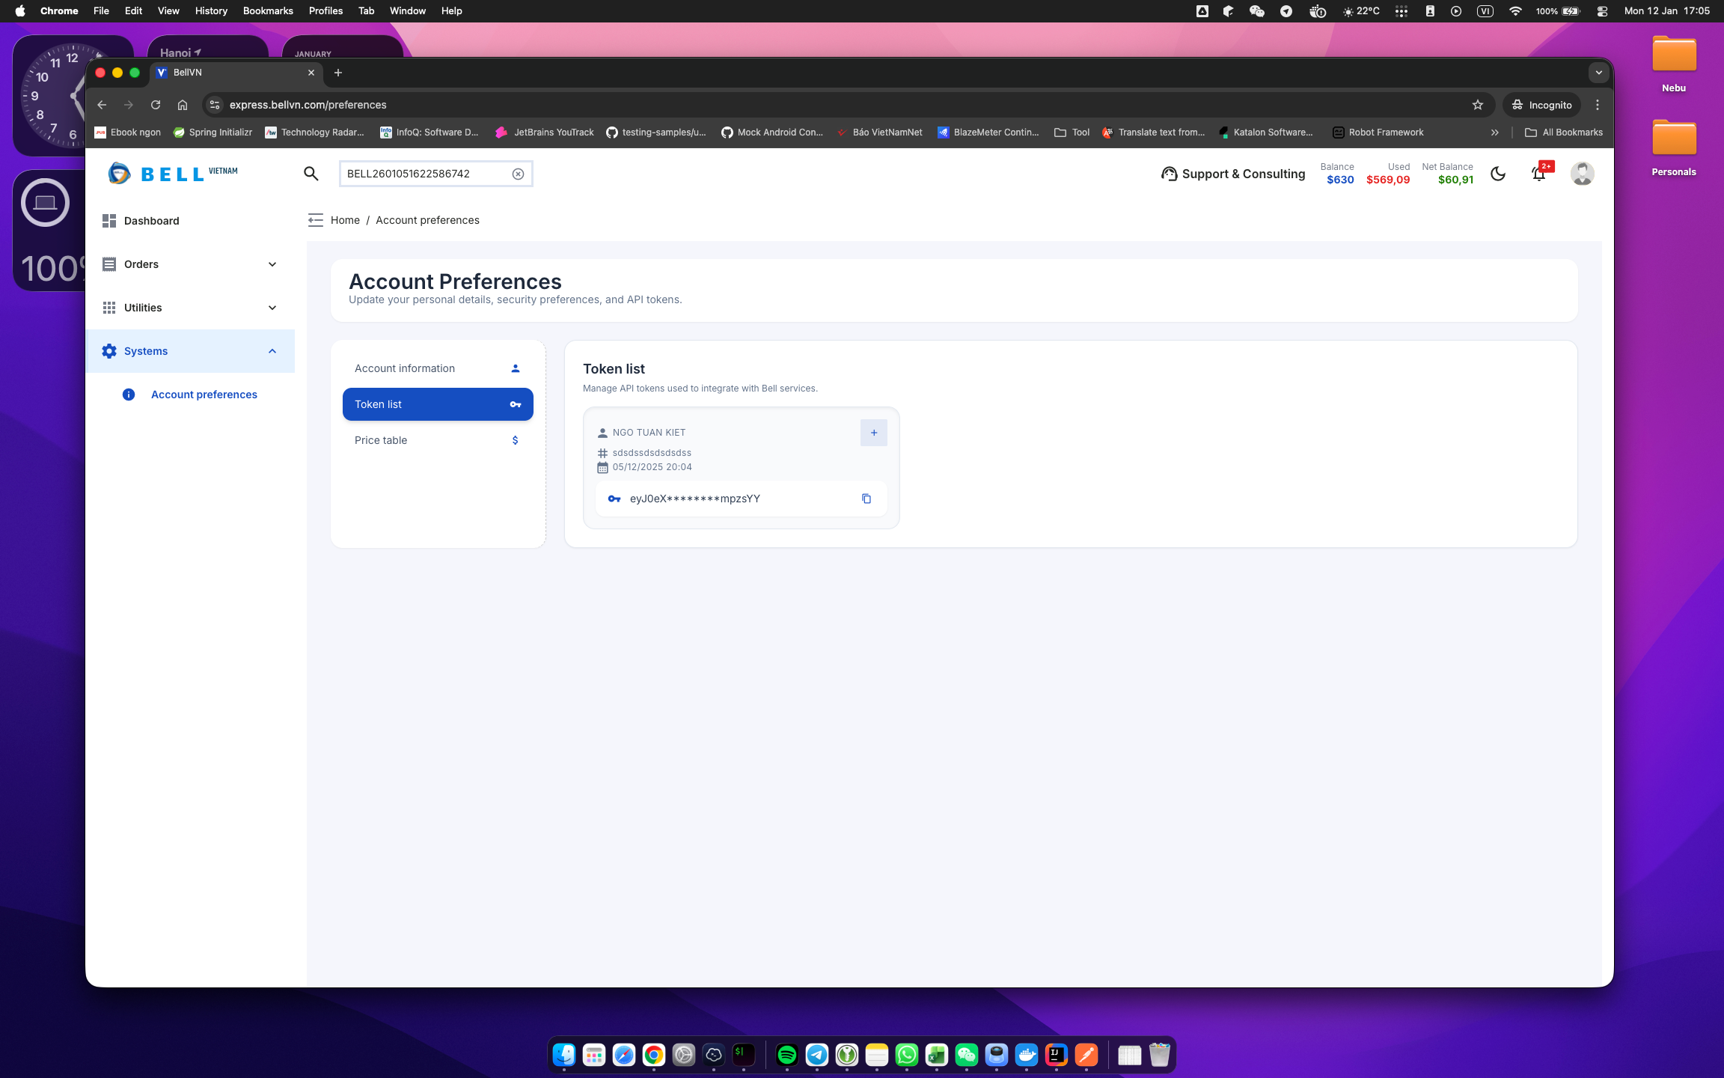Screen dimensions: 1724x1078
Task: Toggle dark mode with the moon icon
Action: tap(1498, 174)
